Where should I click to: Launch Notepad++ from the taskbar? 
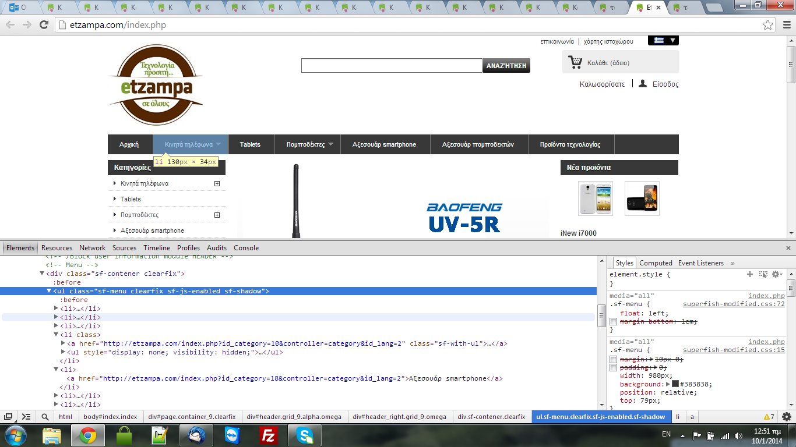159,435
